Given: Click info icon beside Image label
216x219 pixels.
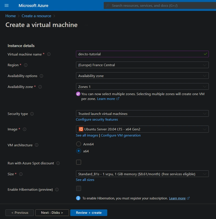Looking at the screenshot, I should point(25,129).
